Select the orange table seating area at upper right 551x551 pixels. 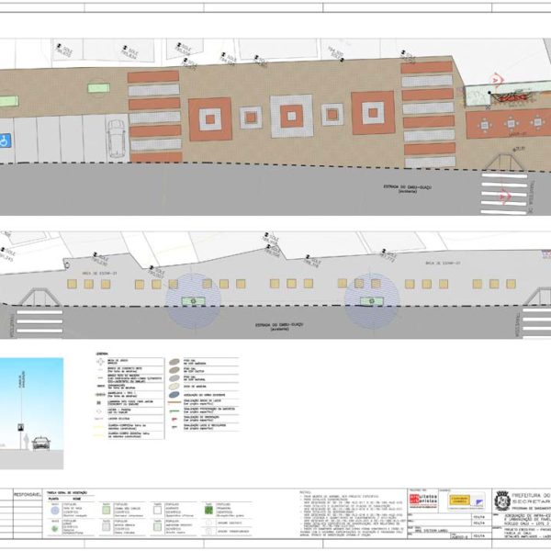pyautogui.click(x=499, y=124)
